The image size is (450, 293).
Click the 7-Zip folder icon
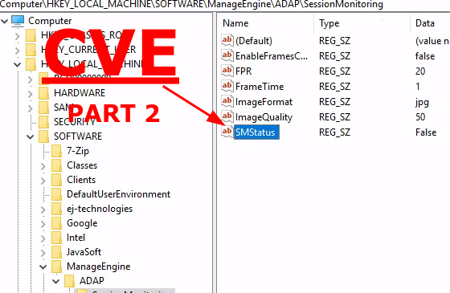click(56, 151)
